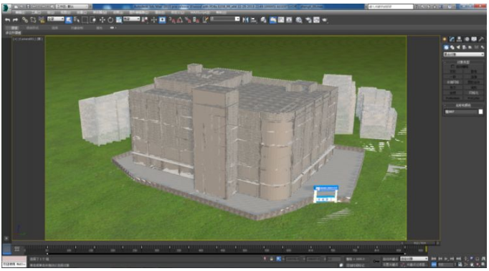Open the selection filter dropdown in toolbar

pos(55,19)
